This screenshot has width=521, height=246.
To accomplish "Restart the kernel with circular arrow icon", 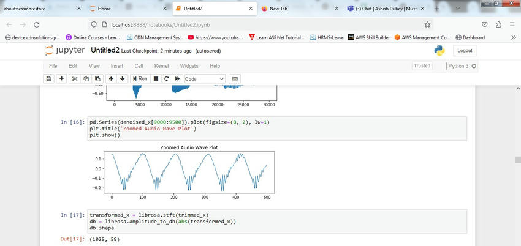I will click(166, 79).
